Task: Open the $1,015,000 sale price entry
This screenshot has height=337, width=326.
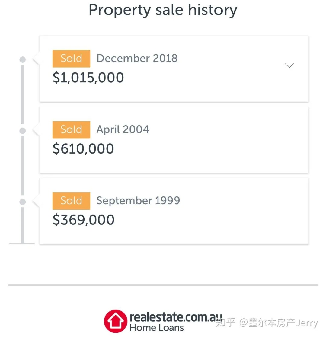Action: click(88, 78)
